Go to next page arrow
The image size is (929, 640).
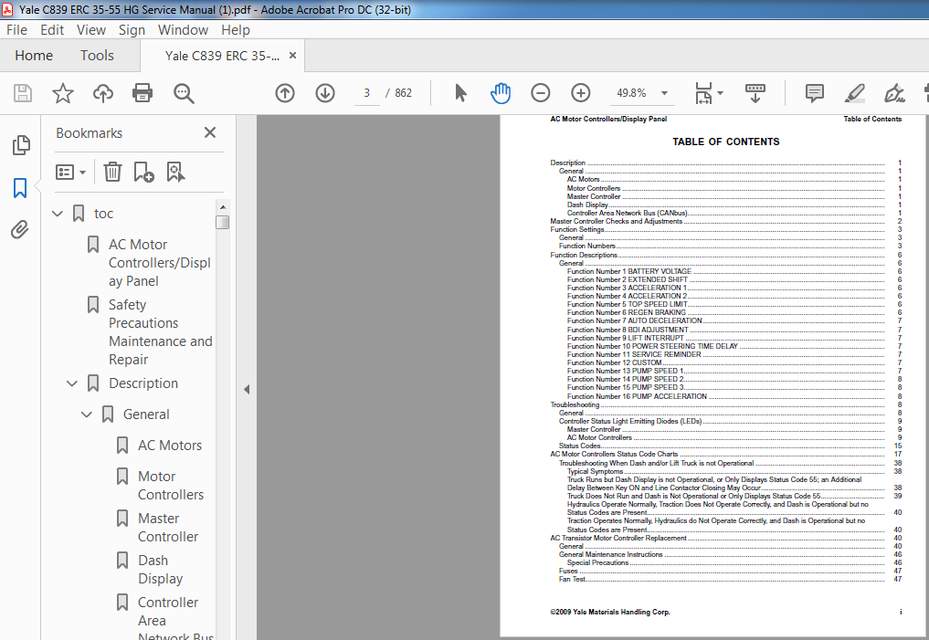pos(325,93)
